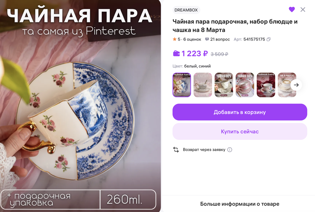Select the blue-white tea pair color thumbnail

182,85
